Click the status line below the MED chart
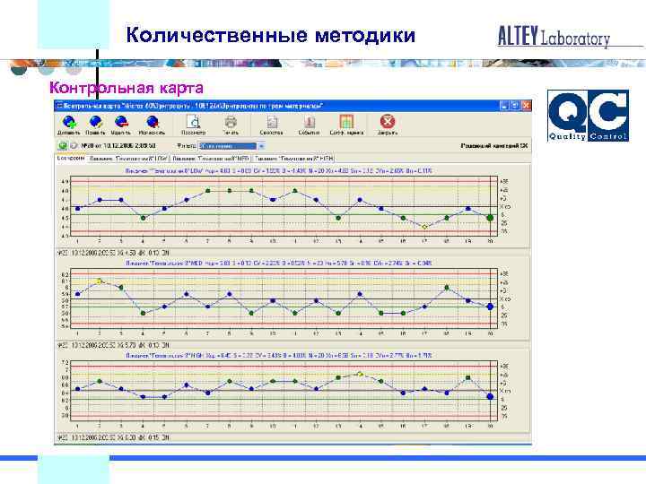Screen dimensions: 646x484 (x=113, y=345)
